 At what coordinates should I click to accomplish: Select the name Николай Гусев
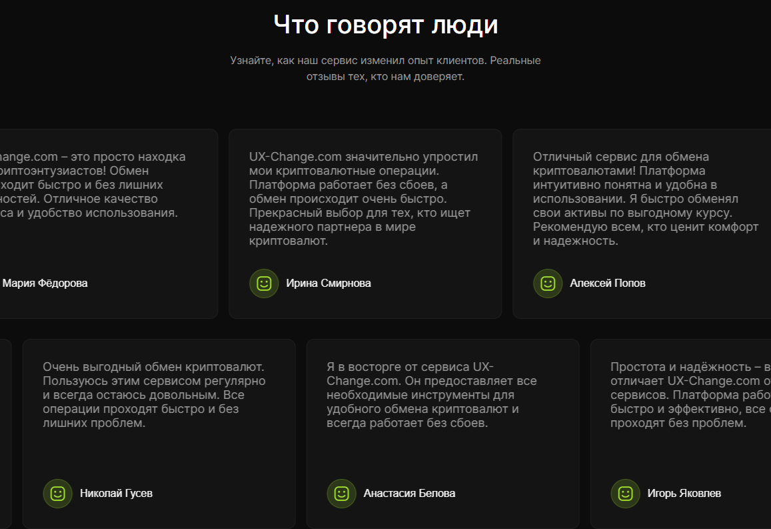tap(116, 494)
